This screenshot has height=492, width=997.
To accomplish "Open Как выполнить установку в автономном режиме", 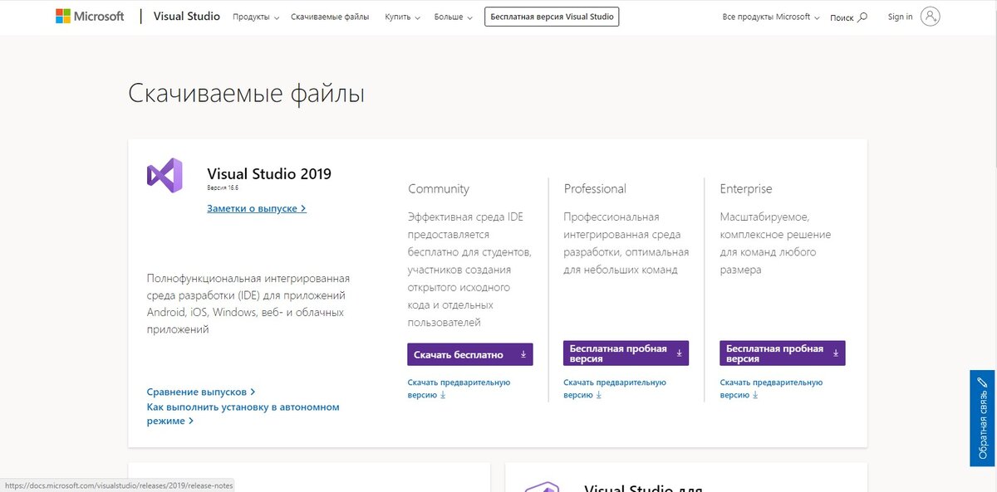I will (x=243, y=414).
